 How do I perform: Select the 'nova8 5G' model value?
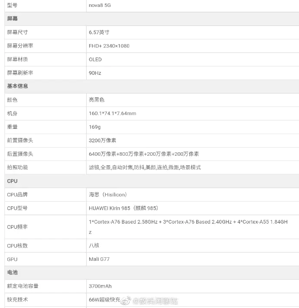tap(100, 5)
